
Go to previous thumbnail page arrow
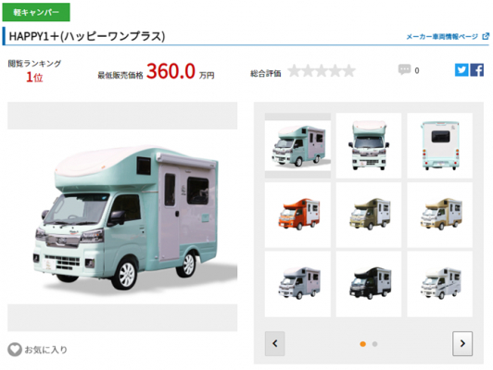click(x=275, y=343)
